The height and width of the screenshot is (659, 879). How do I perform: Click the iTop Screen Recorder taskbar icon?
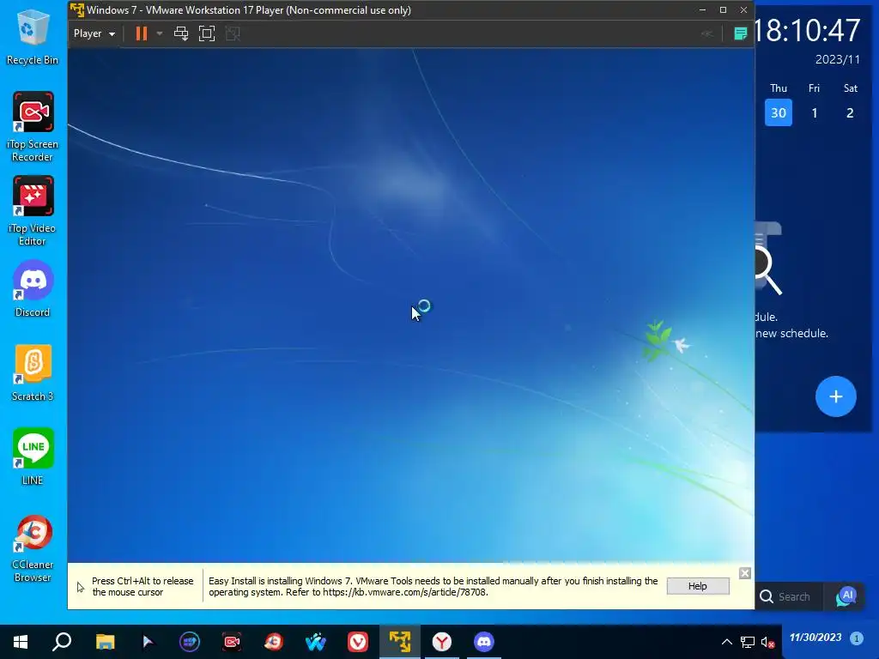pyautogui.click(x=232, y=642)
